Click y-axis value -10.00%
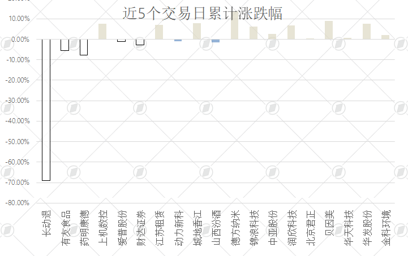The image size is (408, 256). [x=18, y=60]
